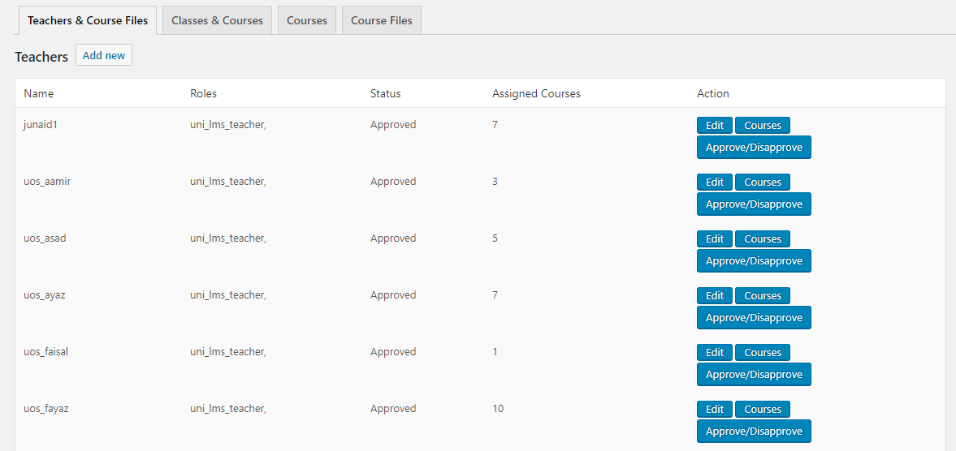This screenshot has width=956, height=451.
Task: Edit teacher uos_aamir
Action: 715,183
